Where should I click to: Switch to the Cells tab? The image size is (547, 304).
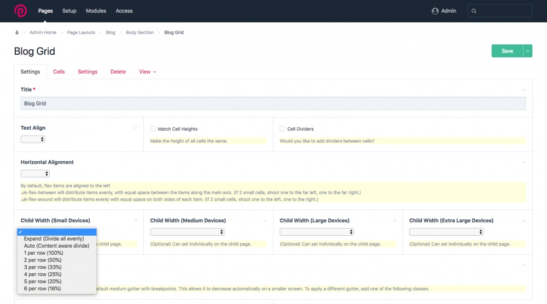[x=59, y=72]
